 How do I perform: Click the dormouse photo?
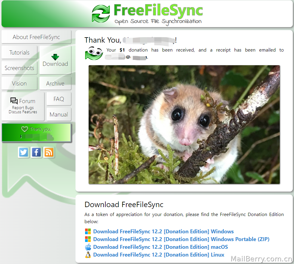[184, 125]
